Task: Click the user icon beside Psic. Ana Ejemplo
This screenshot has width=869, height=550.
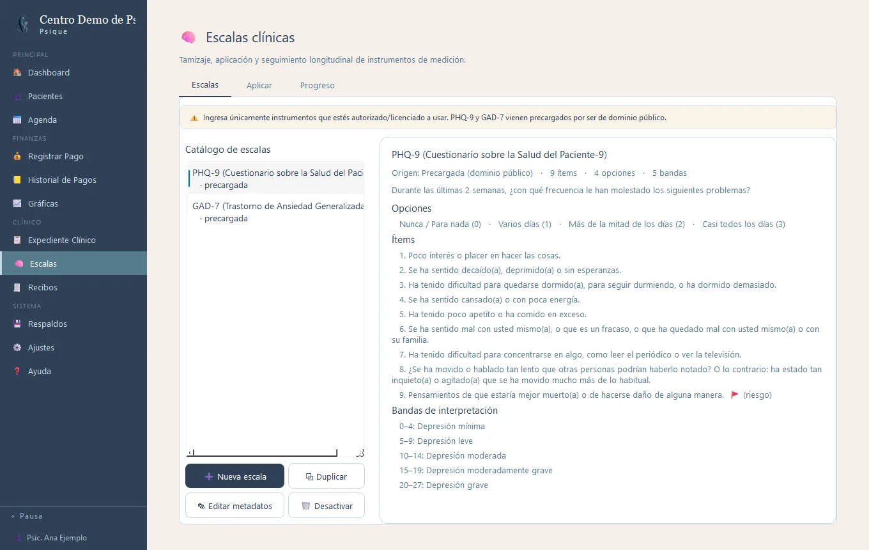Action: point(17,538)
